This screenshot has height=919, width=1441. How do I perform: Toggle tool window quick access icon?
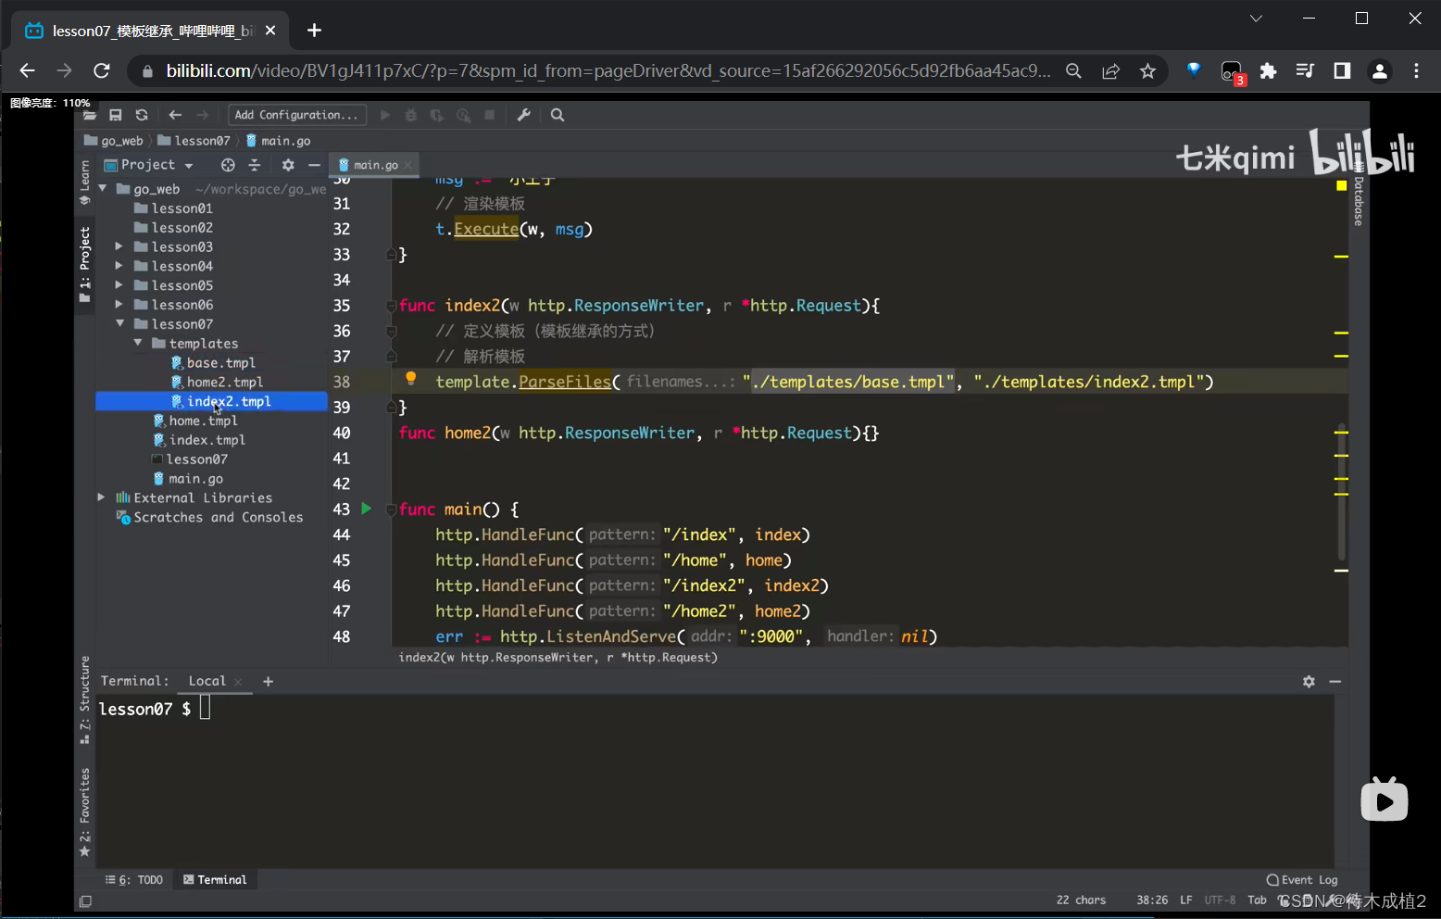pos(85,900)
